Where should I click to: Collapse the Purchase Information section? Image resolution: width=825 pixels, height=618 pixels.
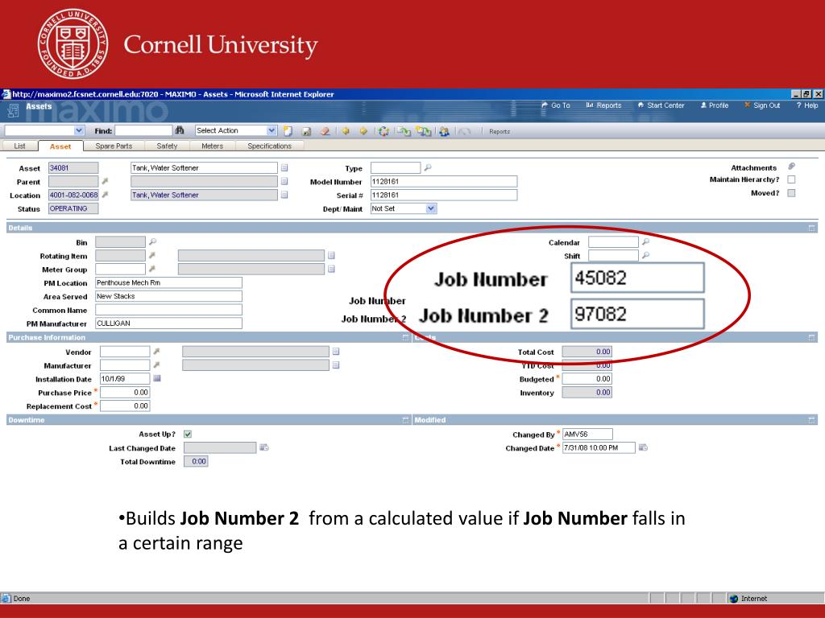(x=406, y=337)
